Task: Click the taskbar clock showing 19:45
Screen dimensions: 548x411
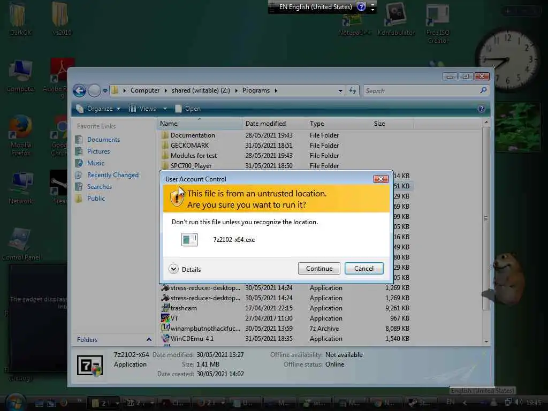Action: pyautogui.click(x=534, y=402)
